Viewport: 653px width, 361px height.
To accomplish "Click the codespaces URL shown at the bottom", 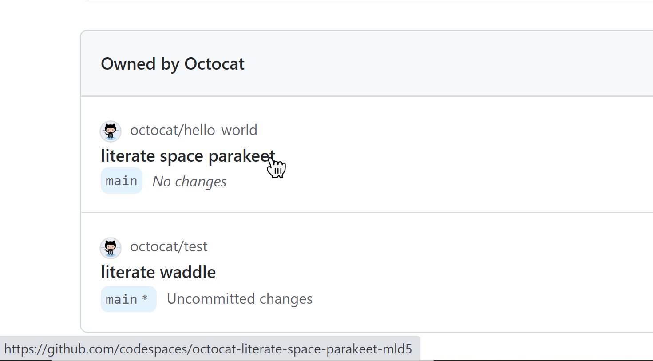I will pyautogui.click(x=209, y=349).
